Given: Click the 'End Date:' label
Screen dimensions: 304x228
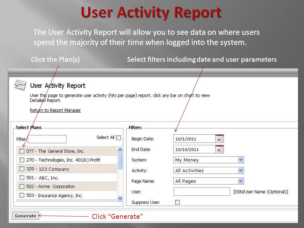Looking at the screenshot, I should 141,149.
